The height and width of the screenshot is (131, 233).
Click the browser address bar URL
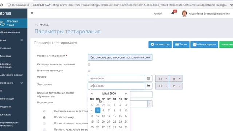[130, 5]
